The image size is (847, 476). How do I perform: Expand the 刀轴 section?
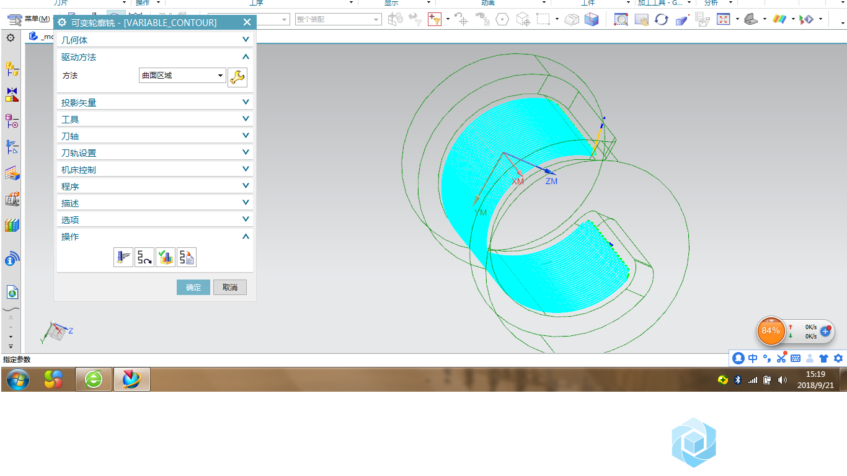tap(155, 136)
